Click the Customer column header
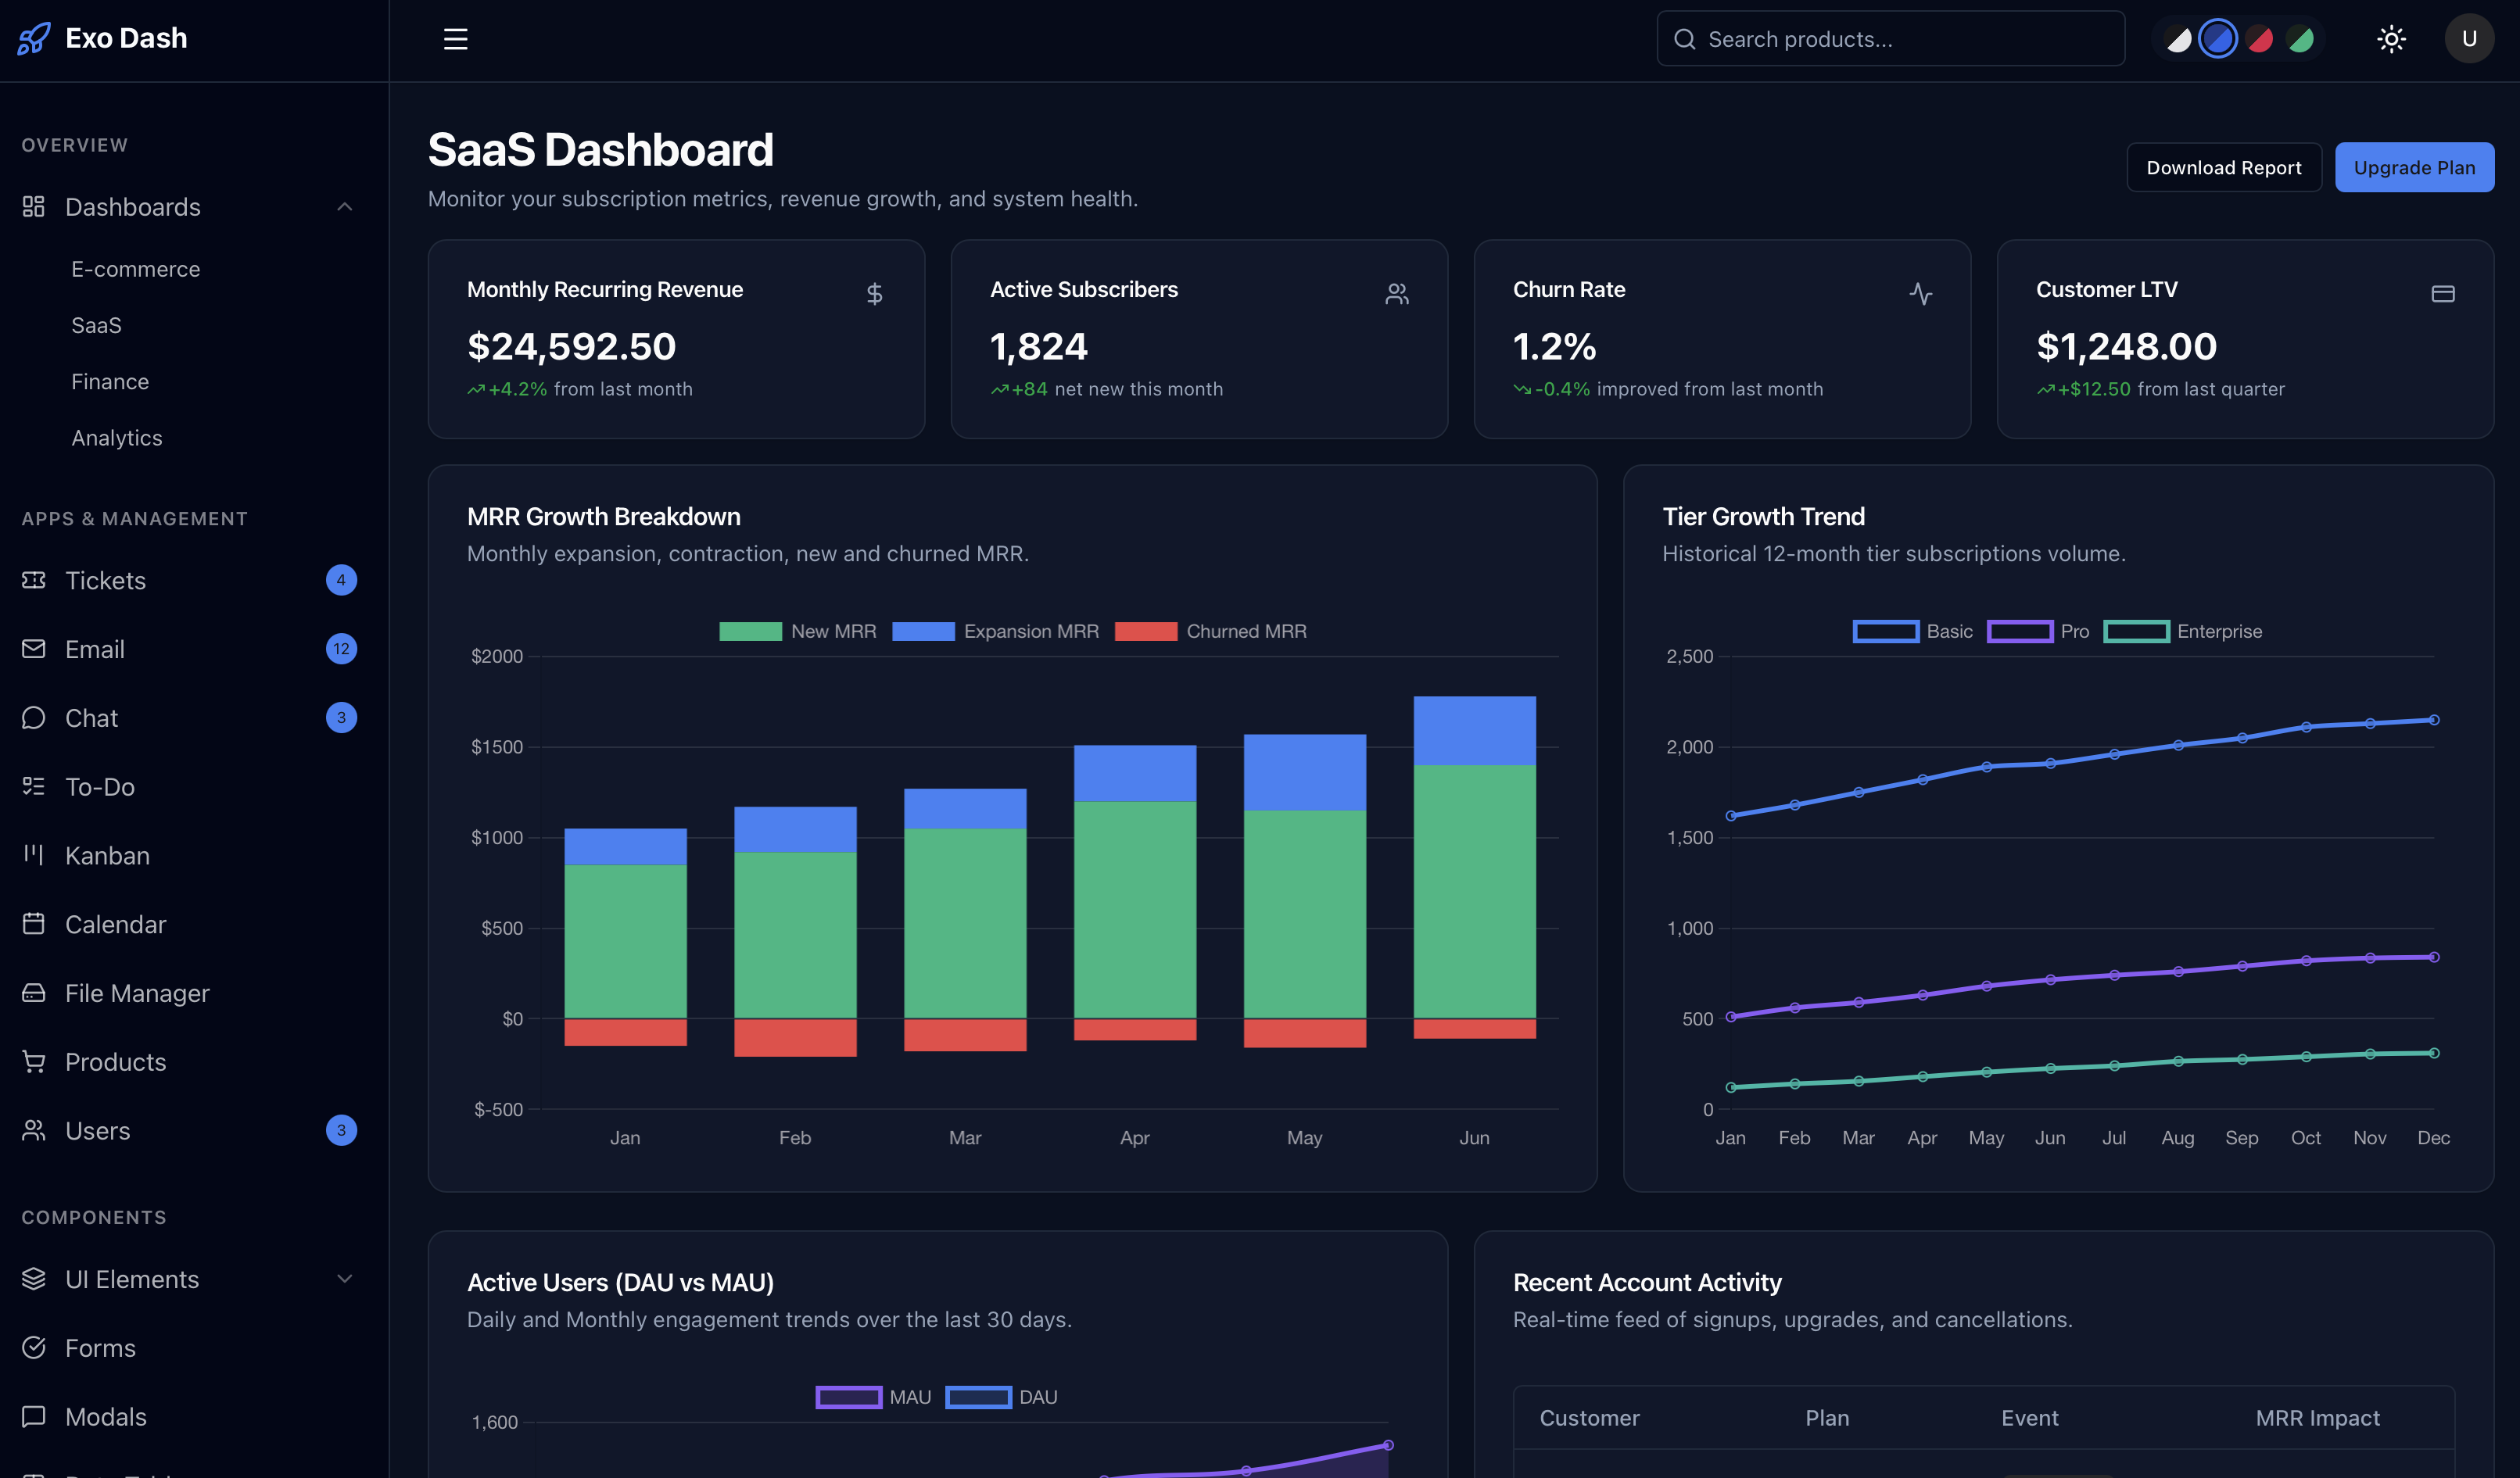Viewport: 2520px width, 1478px height. pyautogui.click(x=1589, y=1418)
